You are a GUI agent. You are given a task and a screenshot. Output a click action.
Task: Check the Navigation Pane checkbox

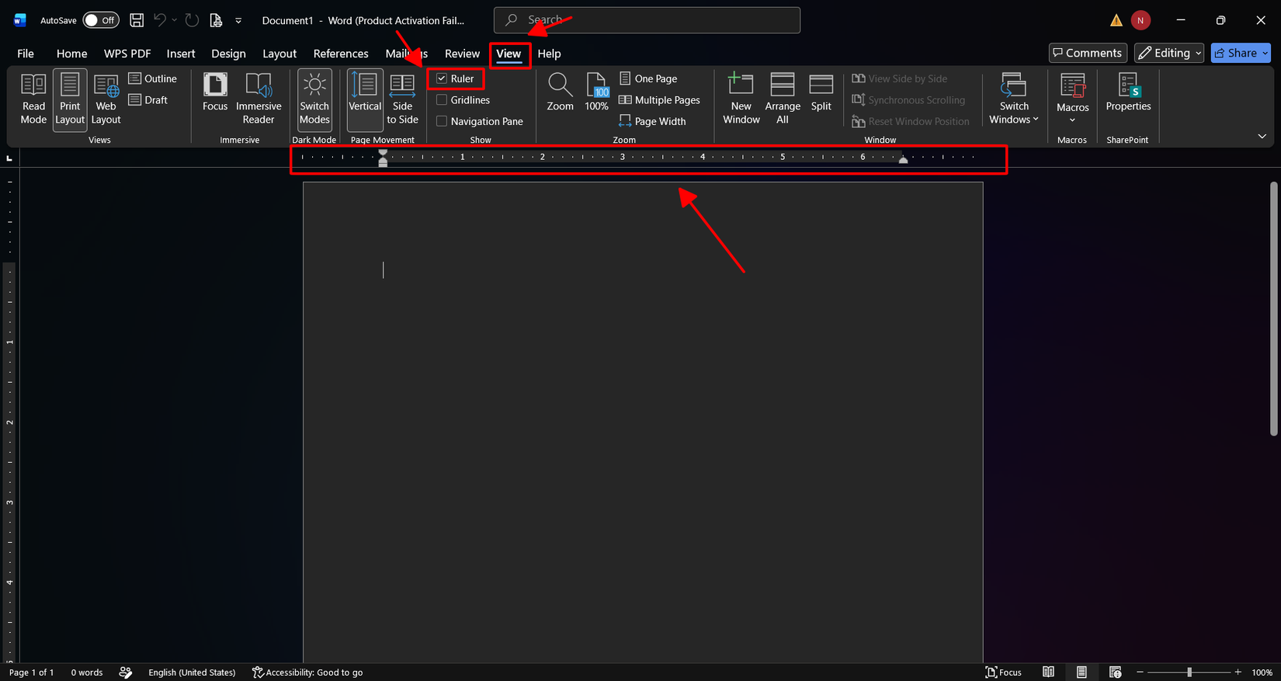[x=442, y=121]
